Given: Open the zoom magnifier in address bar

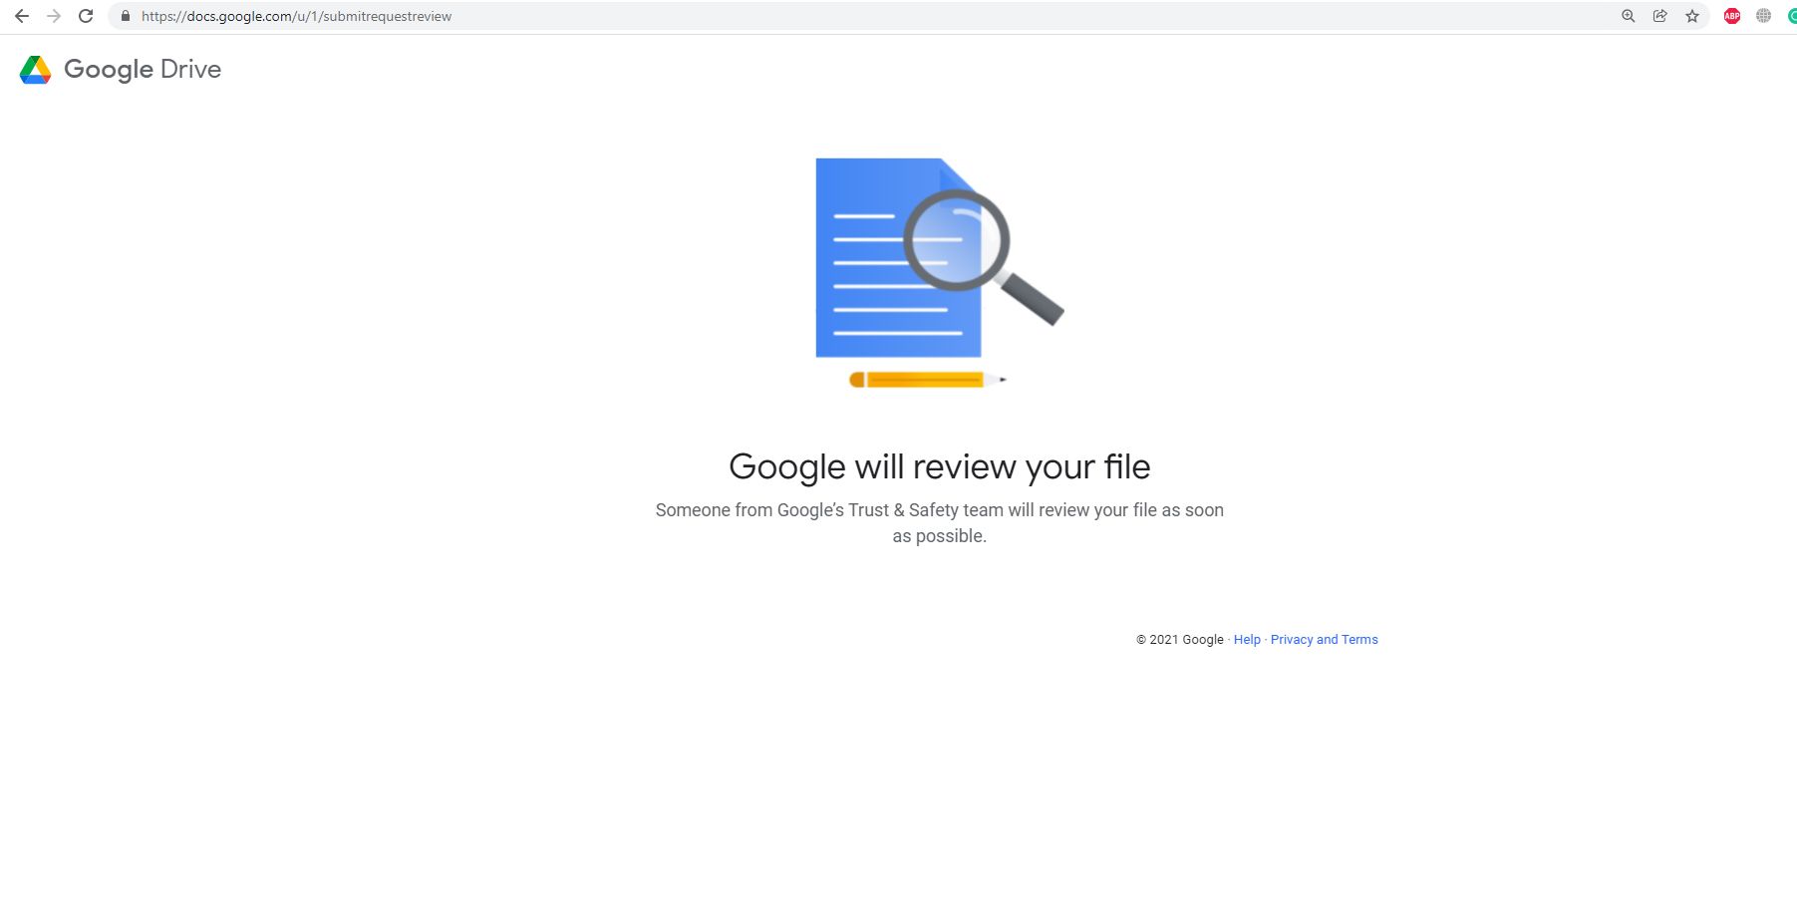Looking at the screenshot, I should coord(1629,16).
